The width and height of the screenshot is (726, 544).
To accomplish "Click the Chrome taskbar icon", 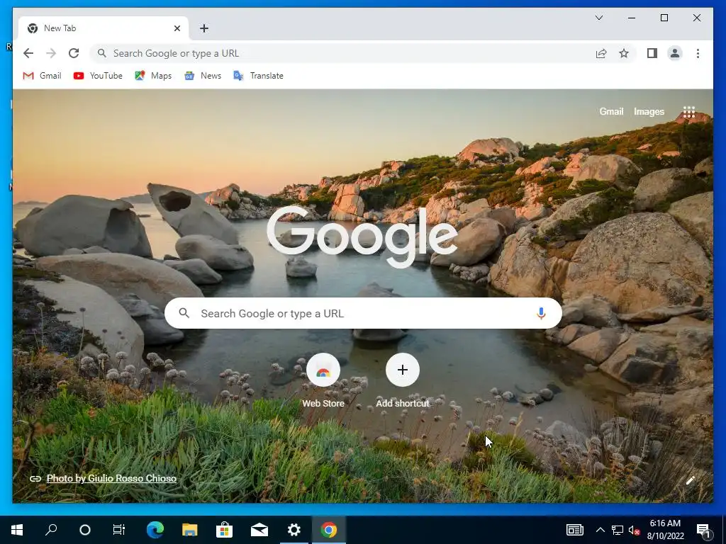I will click(329, 530).
